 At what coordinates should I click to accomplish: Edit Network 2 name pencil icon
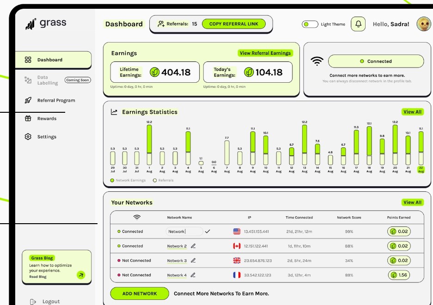point(193,246)
